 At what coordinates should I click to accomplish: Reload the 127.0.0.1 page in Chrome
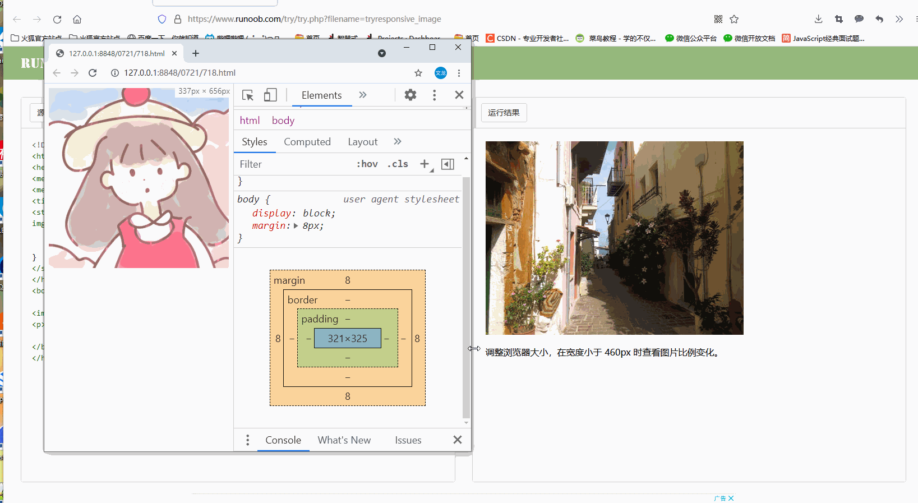point(93,73)
